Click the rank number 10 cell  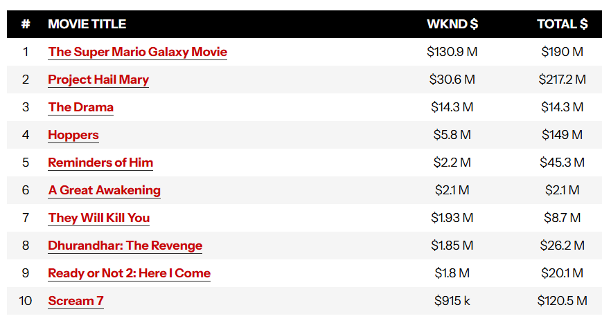[x=26, y=301]
